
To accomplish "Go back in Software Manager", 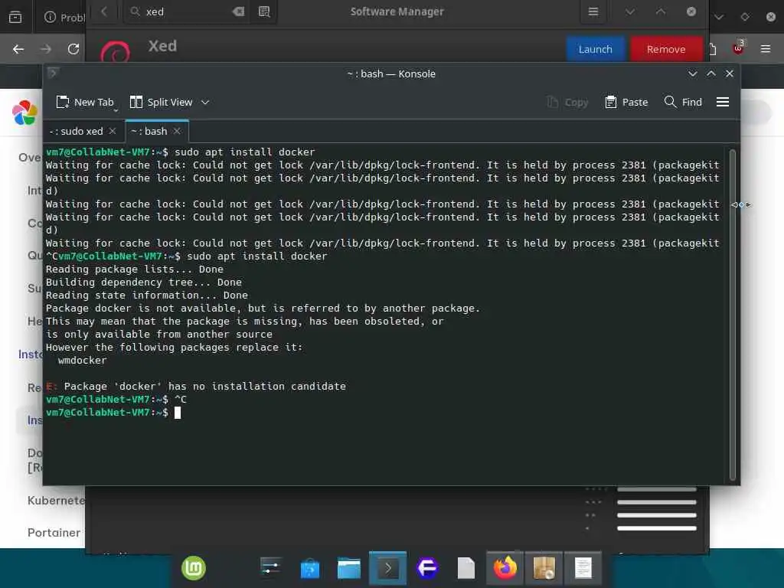I will point(104,11).
